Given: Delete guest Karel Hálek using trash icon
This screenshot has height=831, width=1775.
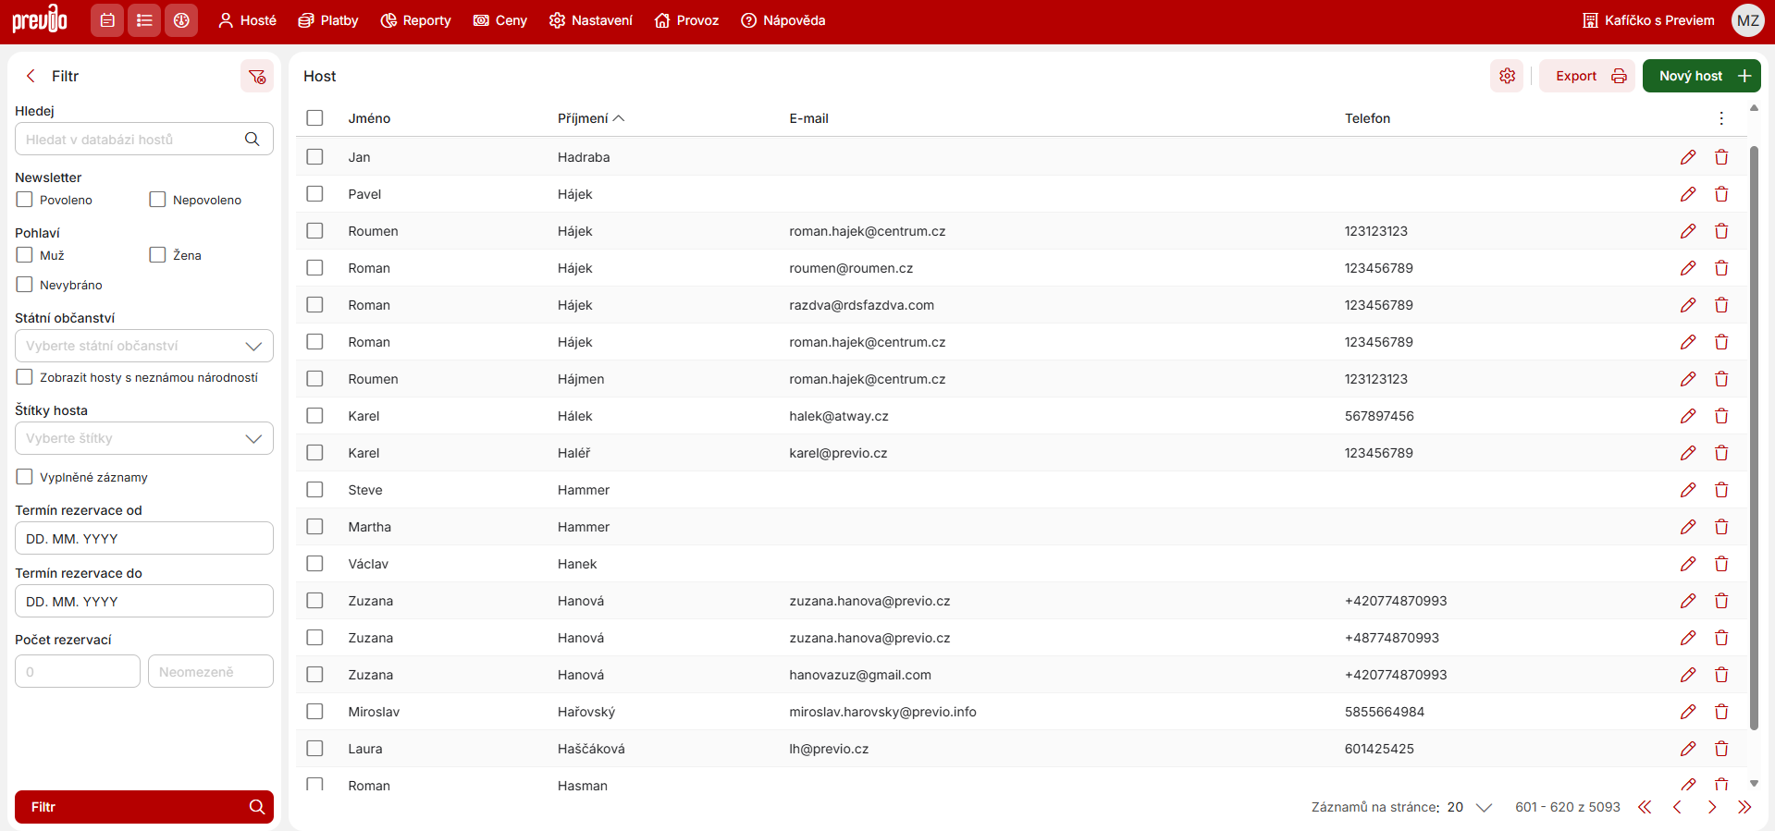Looking at the screenshot, I should [1720, 416].
